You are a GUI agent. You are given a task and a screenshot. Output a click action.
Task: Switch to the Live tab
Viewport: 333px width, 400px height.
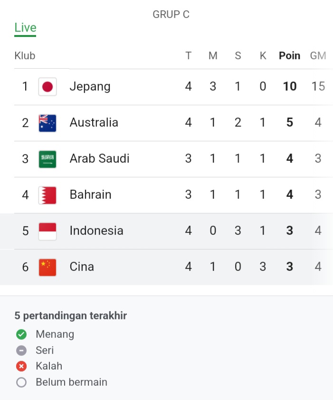pyautogui.click(x=25, y=28)
